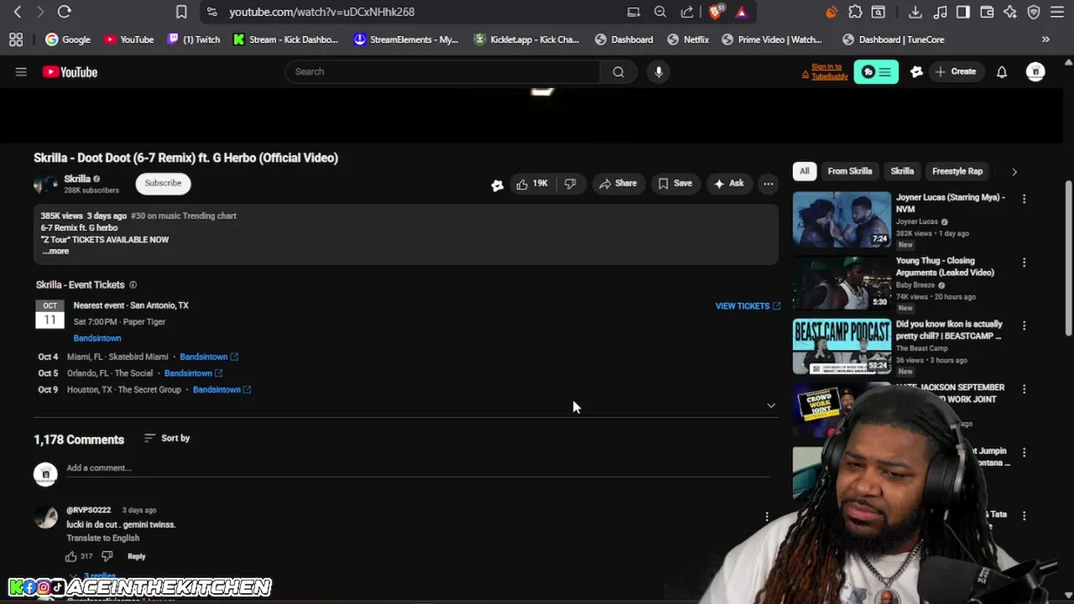Dislike the @RVPSO222 comment

point(107,556)
